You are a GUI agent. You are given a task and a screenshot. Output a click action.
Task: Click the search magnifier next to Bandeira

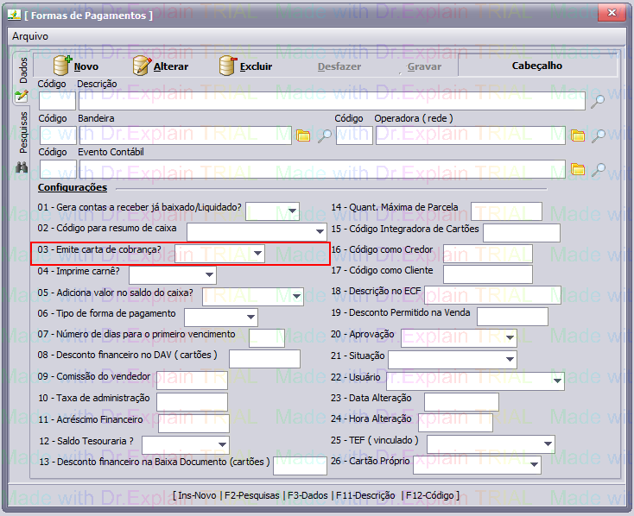pyautogui.click(x=324, y=135)
